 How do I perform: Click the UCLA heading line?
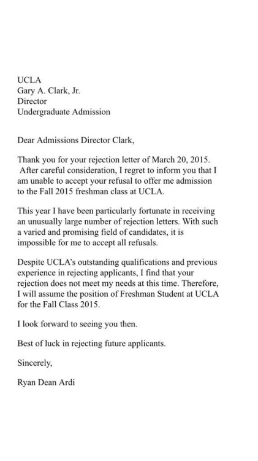[x=29, y=80]
